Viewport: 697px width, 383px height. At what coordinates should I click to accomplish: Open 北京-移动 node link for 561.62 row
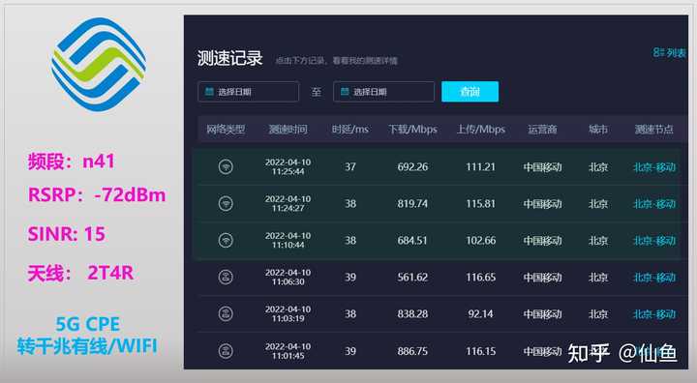tap(654, 278)
